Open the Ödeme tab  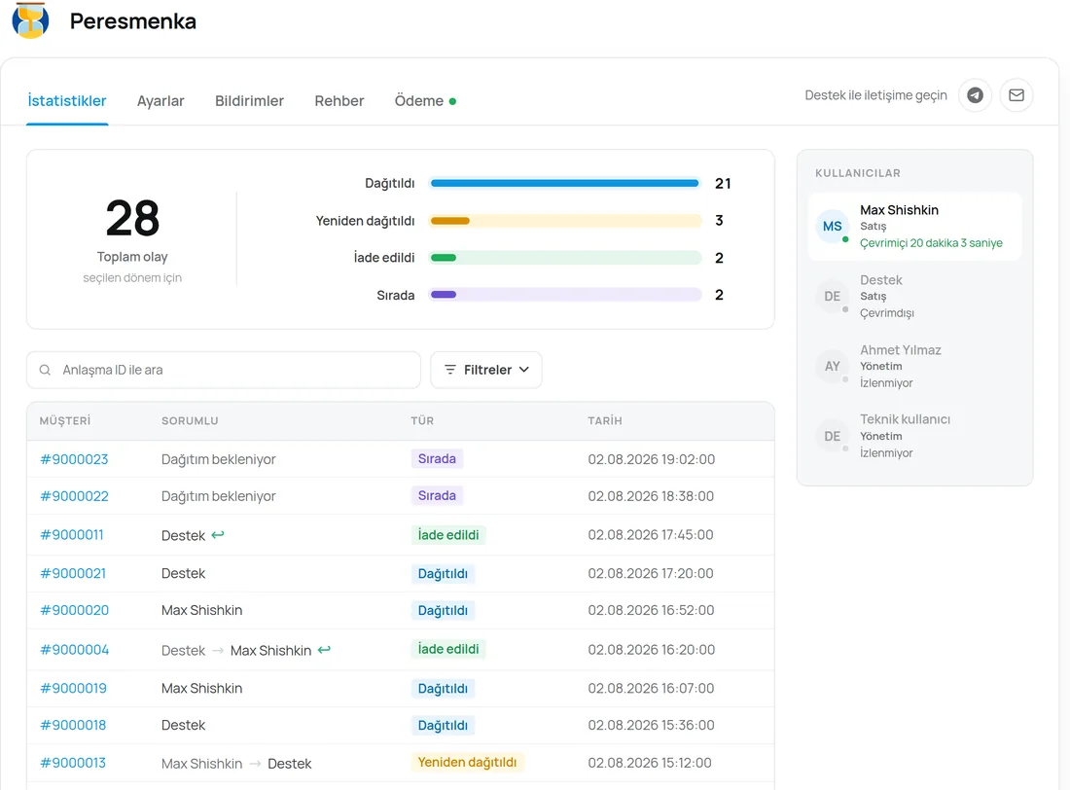click(x=424, y=101)
